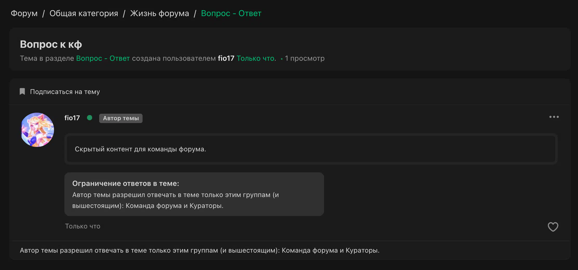Click the thread title Вопрос к кф
This screenshot has height=270, width=578.
[51, 44]
